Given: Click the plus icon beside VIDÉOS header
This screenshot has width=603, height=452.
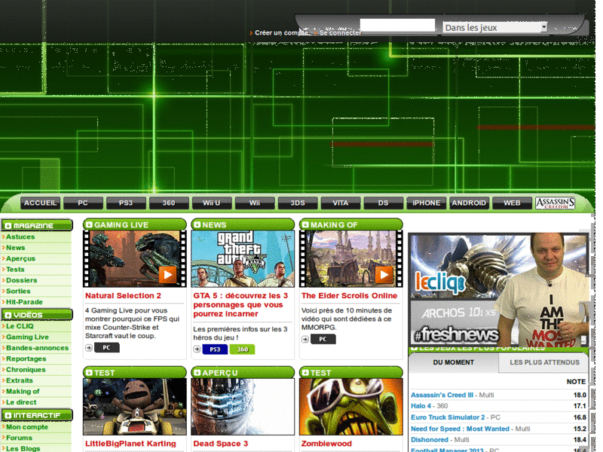Looking at the screenshot, I should 8,315.
